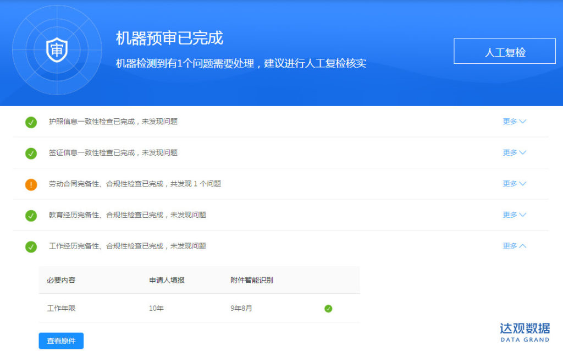Click the 申请人填报 column header
Screen dimensions: 563x351
coord(167,280)
